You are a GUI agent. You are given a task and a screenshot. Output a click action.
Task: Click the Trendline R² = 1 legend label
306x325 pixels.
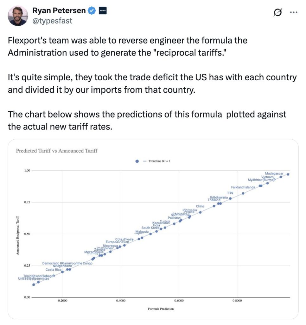pos(160,161)
